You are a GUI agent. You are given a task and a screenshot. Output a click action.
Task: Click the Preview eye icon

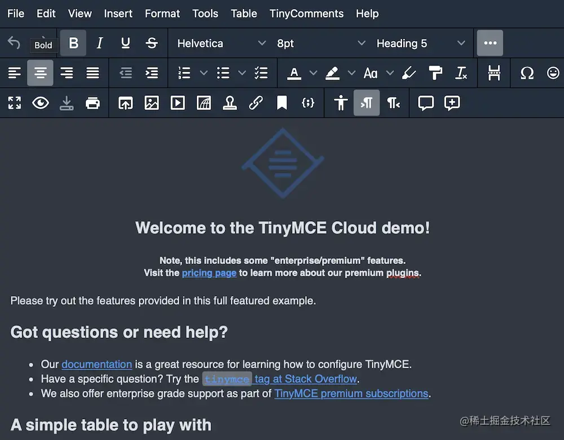[x=40, y=103]
